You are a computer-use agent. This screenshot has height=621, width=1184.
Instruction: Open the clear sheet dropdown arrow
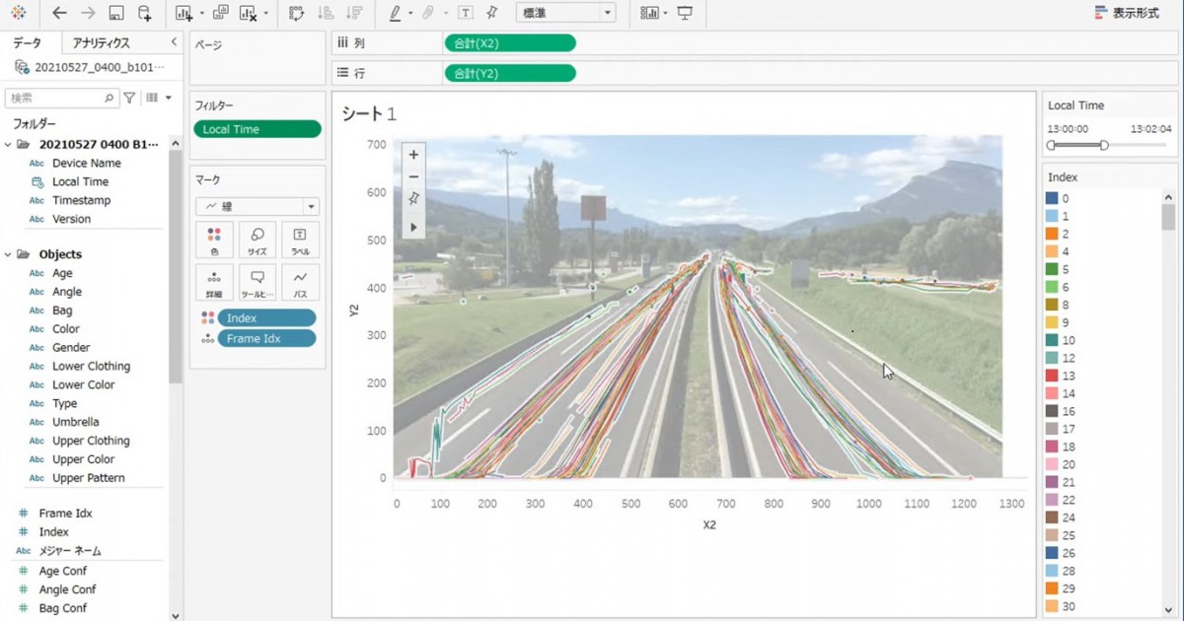265,14
